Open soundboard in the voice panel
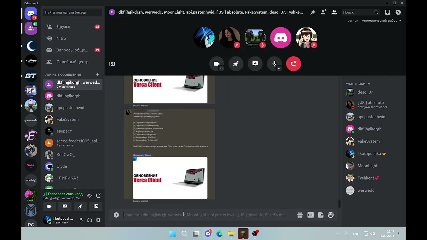The image size is (427, 240). pyautogui.click(x=96, y=206)
